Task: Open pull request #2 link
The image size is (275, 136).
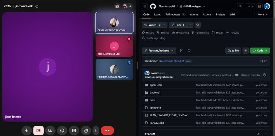Action: [x=264, y=61]
